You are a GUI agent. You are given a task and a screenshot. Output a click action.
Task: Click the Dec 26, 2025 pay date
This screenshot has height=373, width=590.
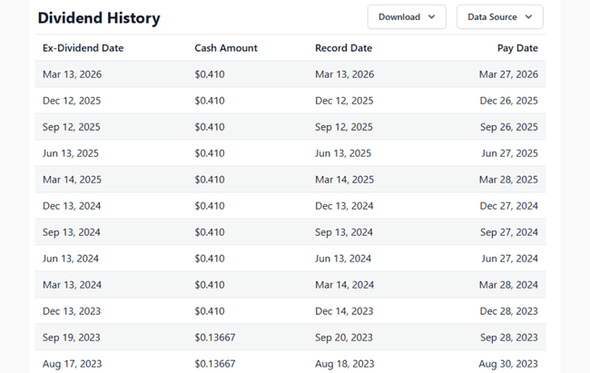508,101
